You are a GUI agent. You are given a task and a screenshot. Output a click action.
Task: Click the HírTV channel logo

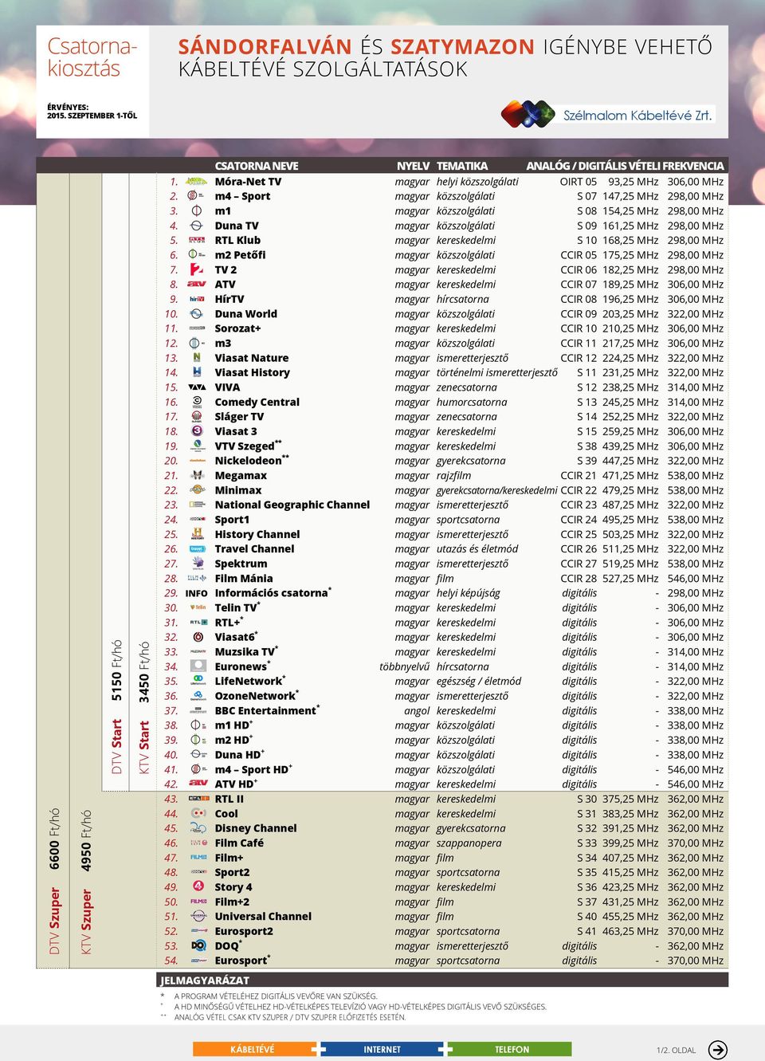pyautogui.click(x=196, y=299)
